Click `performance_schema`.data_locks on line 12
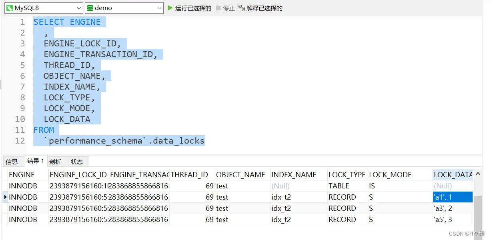Image resolution: width=491 pixels, height=240 pixels. pos(124,141)
